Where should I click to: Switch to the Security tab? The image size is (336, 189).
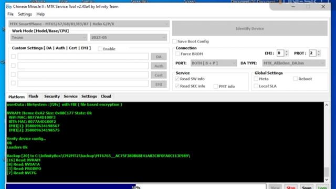click(52, 97)
